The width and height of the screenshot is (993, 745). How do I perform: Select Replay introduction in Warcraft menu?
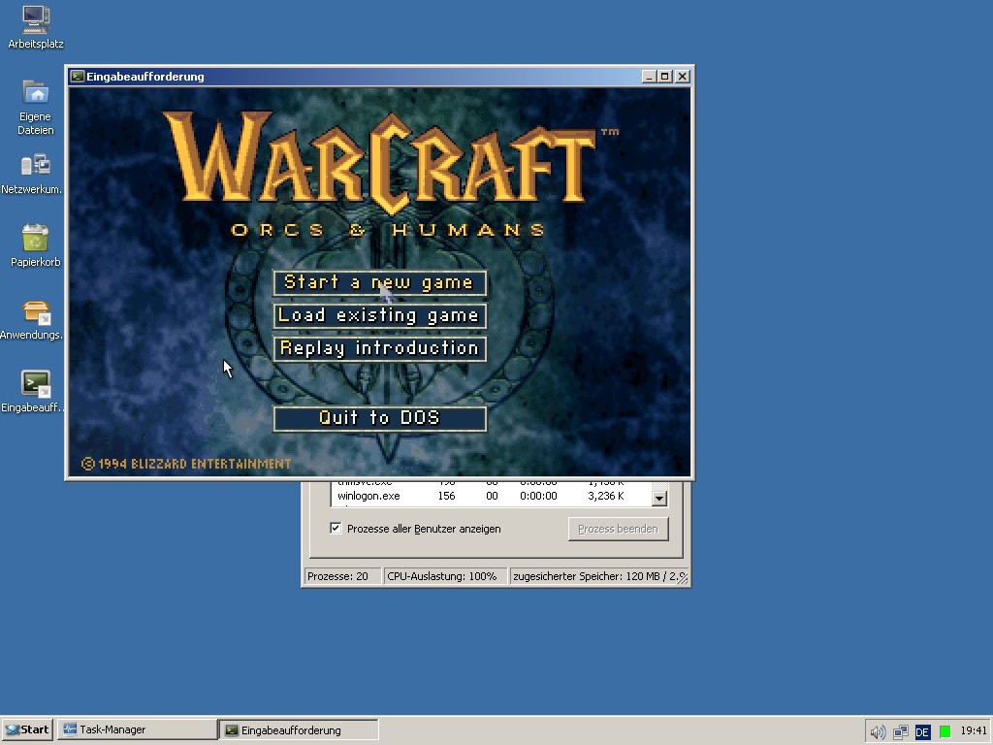tap(380, 348)
